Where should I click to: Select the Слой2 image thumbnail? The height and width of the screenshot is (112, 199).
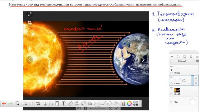pos(177,90)
